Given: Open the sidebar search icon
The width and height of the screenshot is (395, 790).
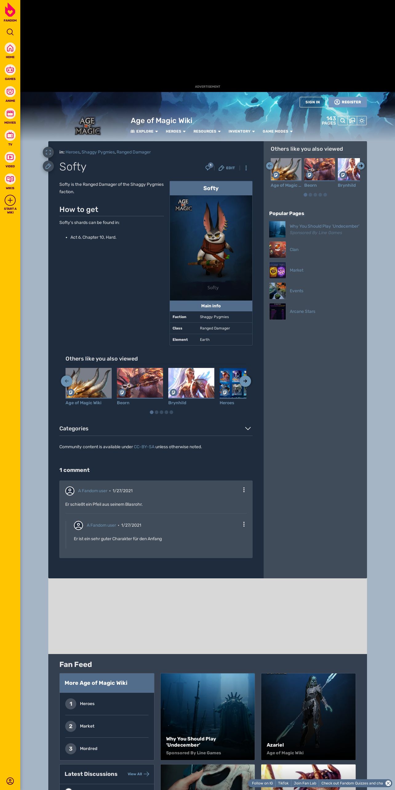Looking at the screenshot, I should pyautogui.click(x=10, y=32).
